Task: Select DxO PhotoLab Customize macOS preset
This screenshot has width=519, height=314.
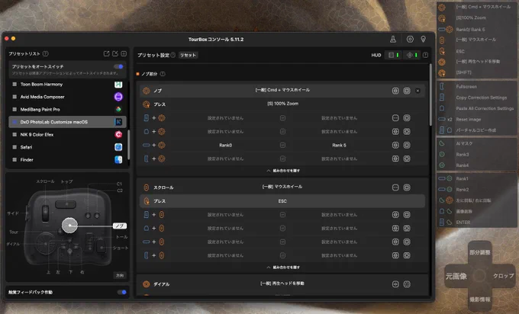Action: [x=67, y=122]
